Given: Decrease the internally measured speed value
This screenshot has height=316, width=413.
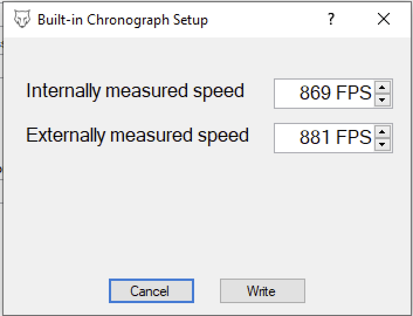Looking at the screenshot, I should tap(383, 100).
